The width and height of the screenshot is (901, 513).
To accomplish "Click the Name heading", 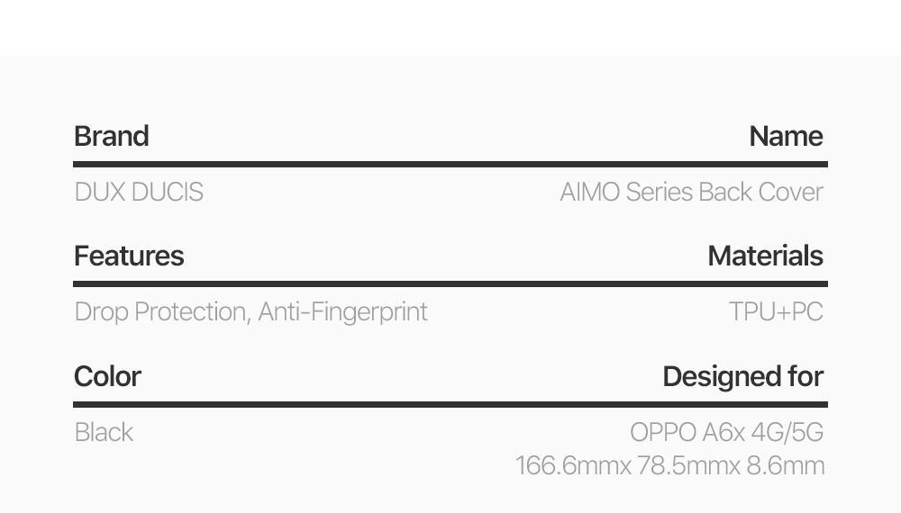I will [x=786, y=137].
